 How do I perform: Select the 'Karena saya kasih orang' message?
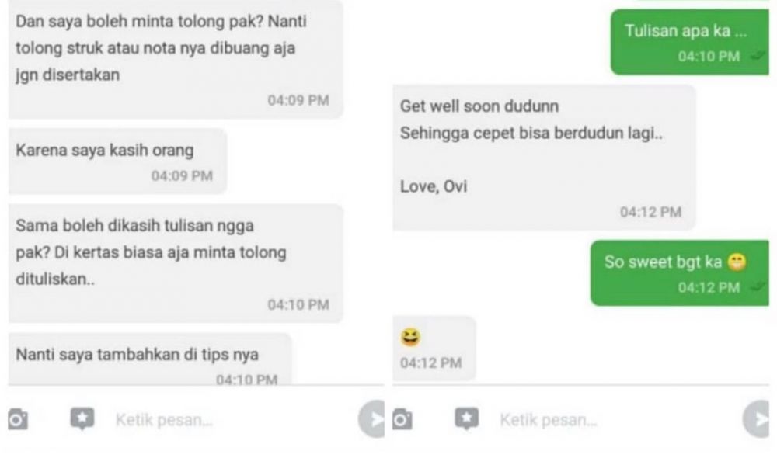(x=117, y=161)
